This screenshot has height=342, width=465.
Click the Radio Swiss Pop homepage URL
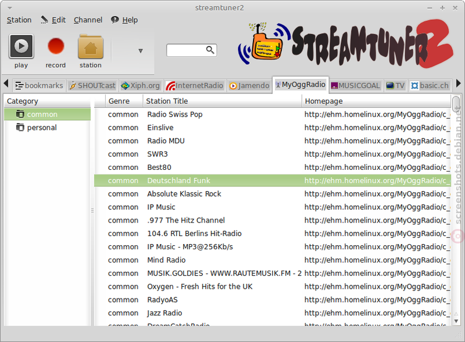(377, 115)
